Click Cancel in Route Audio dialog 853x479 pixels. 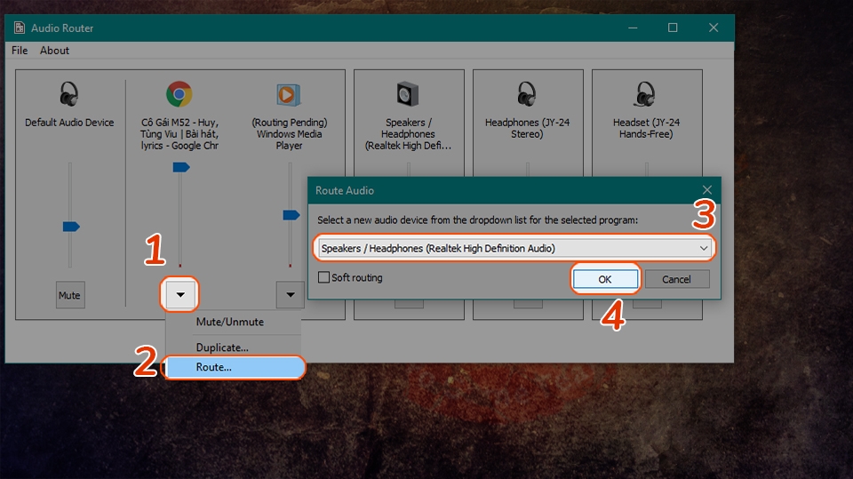[x=677, y=279]
